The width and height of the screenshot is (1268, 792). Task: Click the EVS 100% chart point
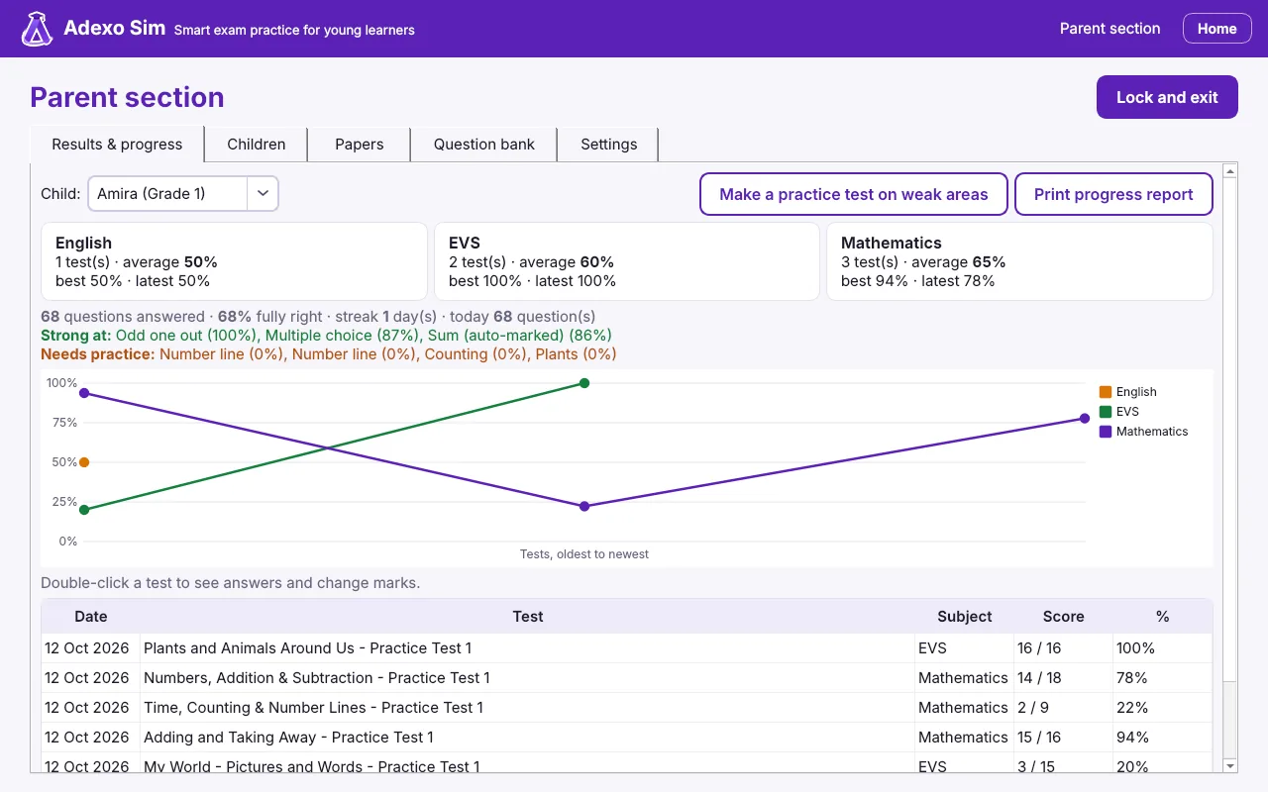tap(584, 383)
